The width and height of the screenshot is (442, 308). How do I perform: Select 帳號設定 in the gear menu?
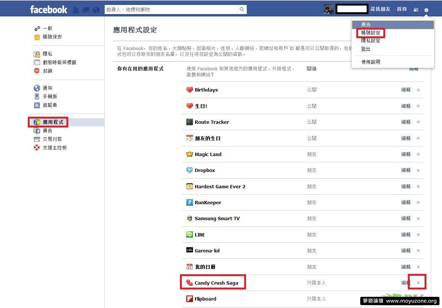[x=371, y=33]
